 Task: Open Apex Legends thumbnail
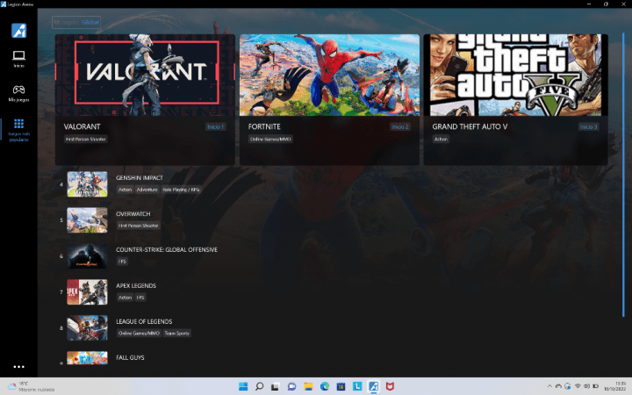coord(87,291)
